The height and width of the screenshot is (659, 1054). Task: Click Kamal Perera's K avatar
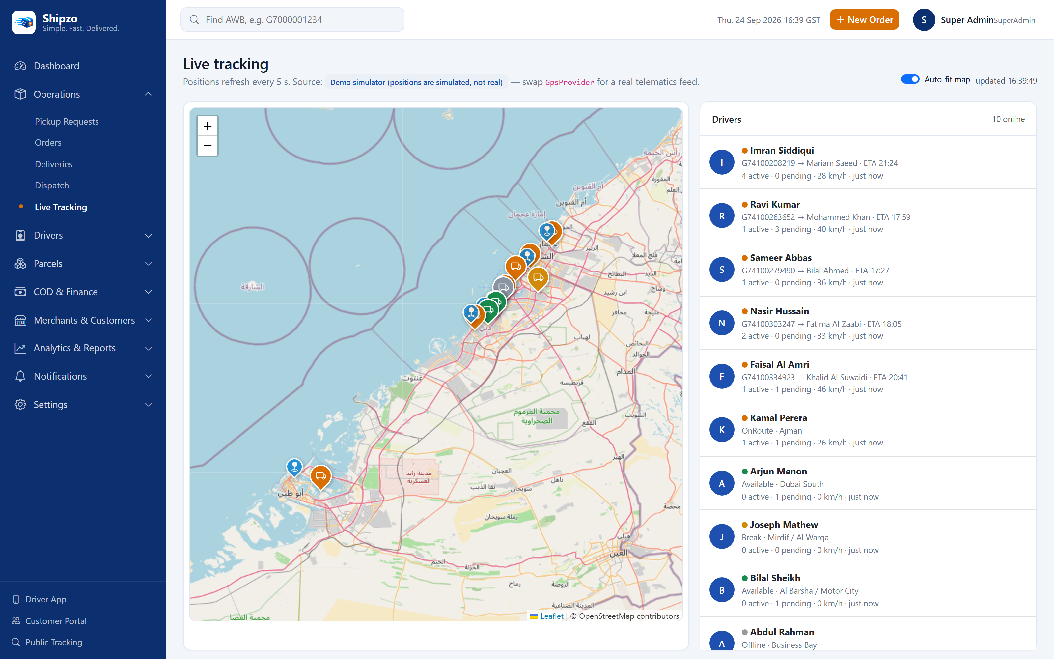pyautogui.click(x=722, y=430)
